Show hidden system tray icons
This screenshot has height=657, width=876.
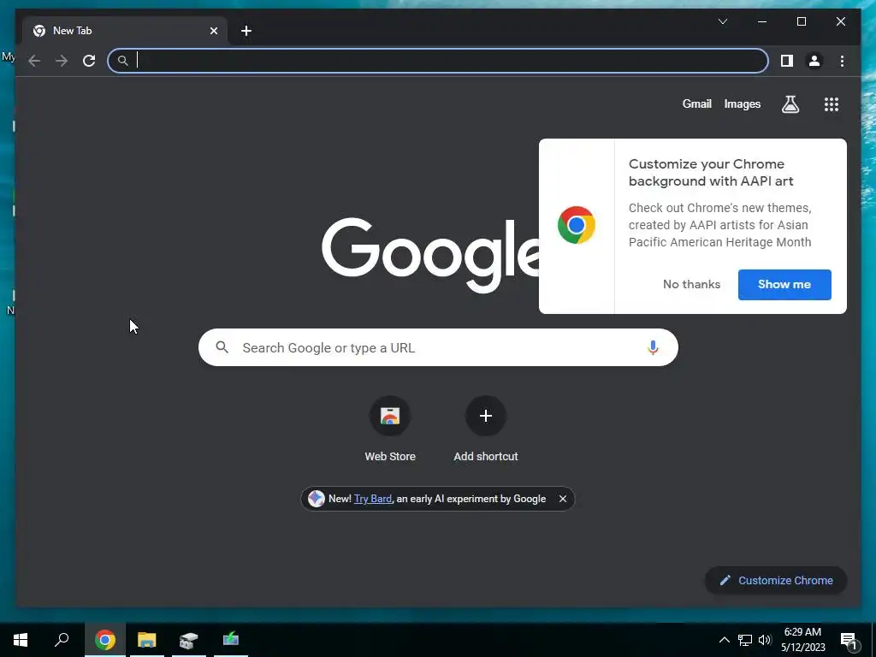724,640
